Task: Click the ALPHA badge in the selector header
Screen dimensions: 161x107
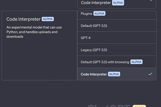Action: point(118,3)
